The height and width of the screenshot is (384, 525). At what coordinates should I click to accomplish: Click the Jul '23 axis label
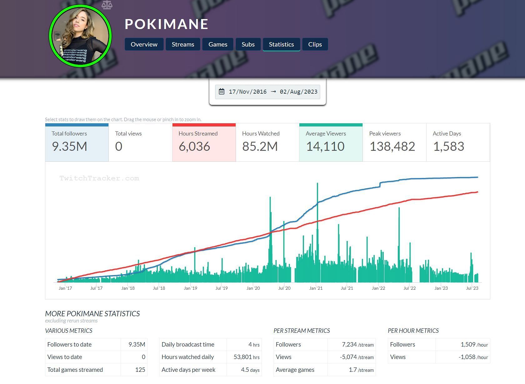472,288
